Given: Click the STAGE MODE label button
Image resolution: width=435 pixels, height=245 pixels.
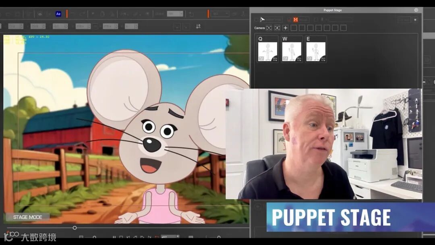Looking at the screenshot, I should click(27, 217).
